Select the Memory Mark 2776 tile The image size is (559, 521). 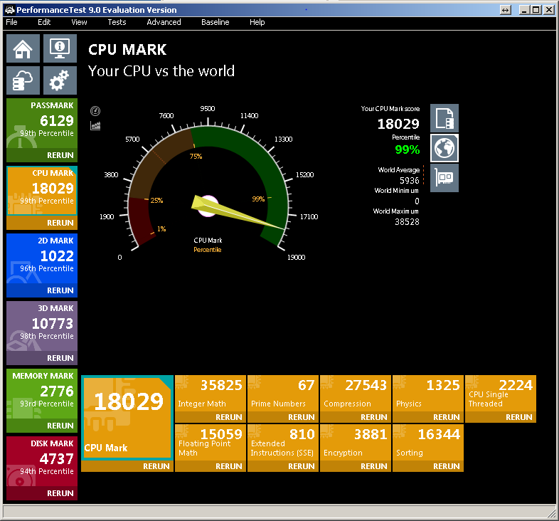pyautogui.click(x=42, y=394)
